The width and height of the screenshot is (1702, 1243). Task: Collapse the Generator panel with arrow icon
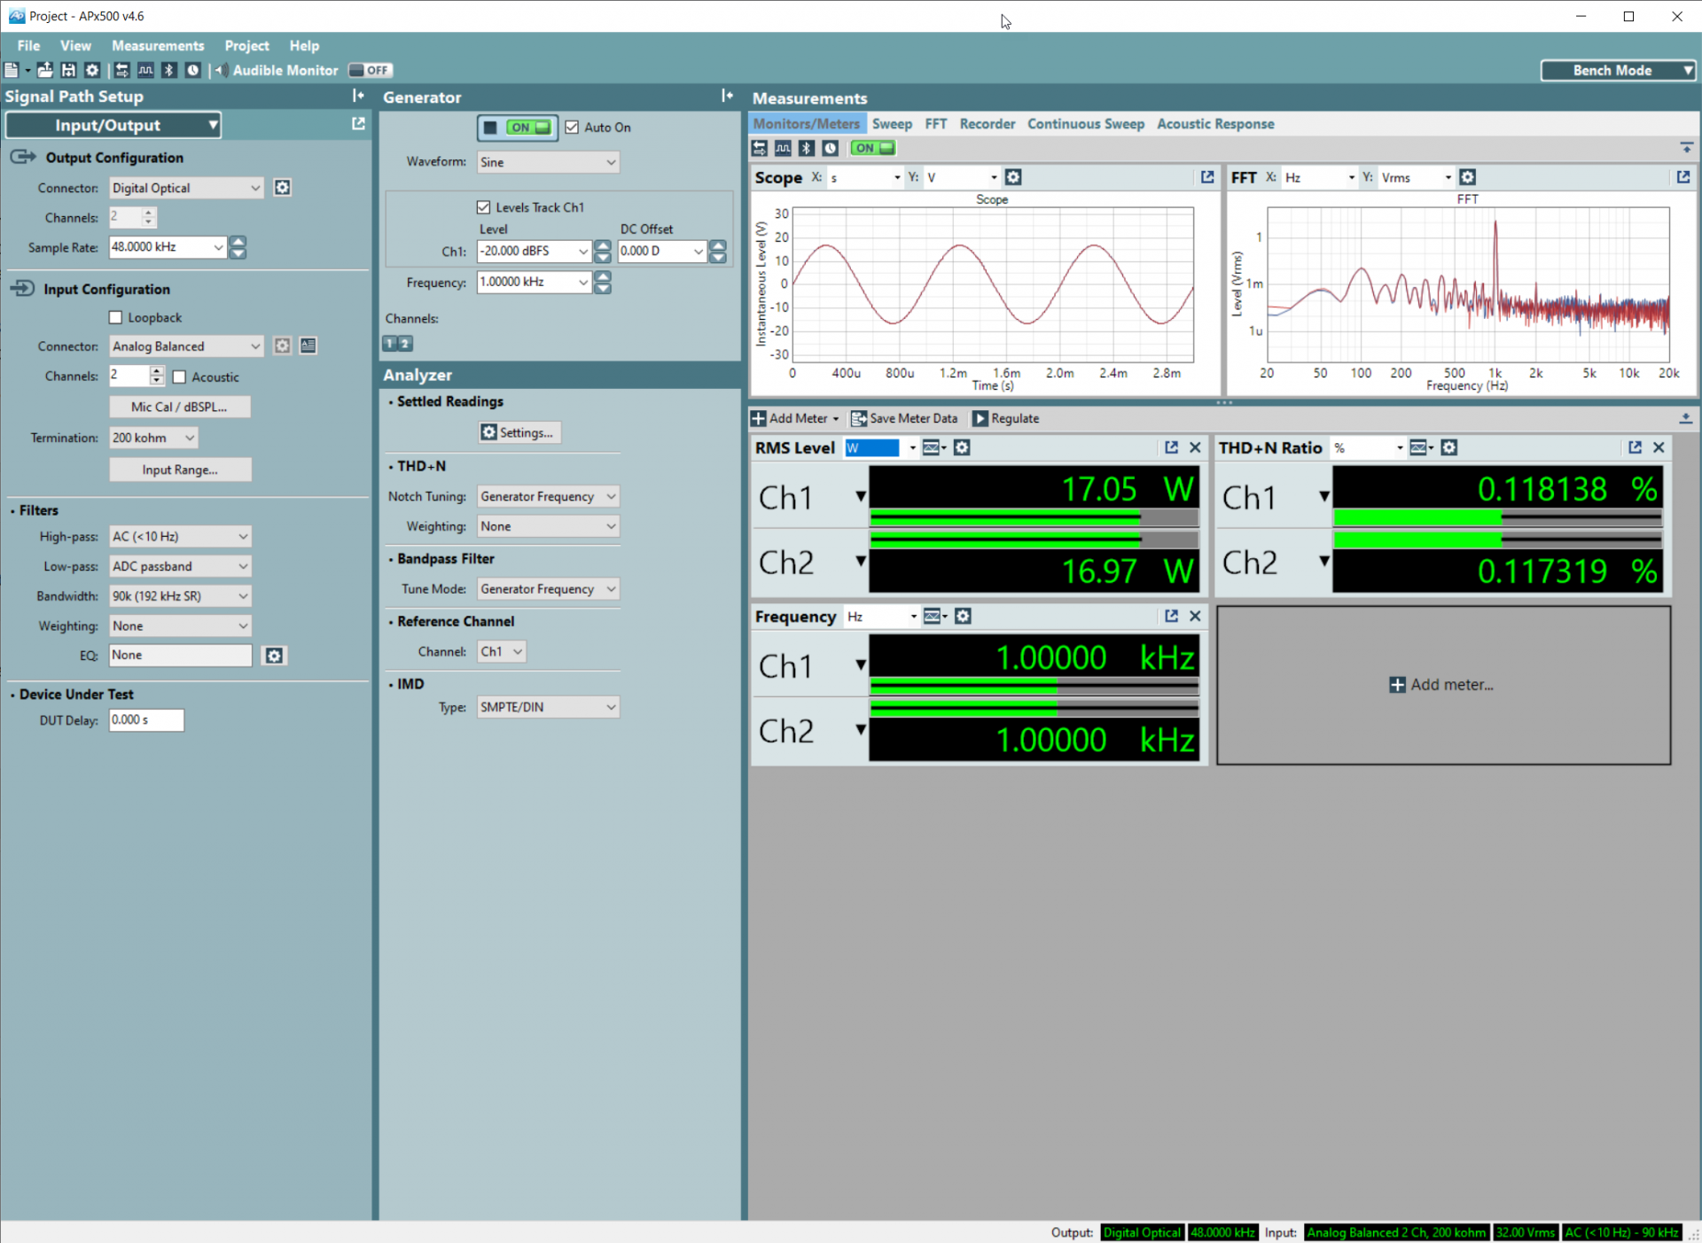727,96
